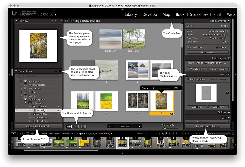Open the Paper Type Premium Lustre dropdown

coord(219,38)
